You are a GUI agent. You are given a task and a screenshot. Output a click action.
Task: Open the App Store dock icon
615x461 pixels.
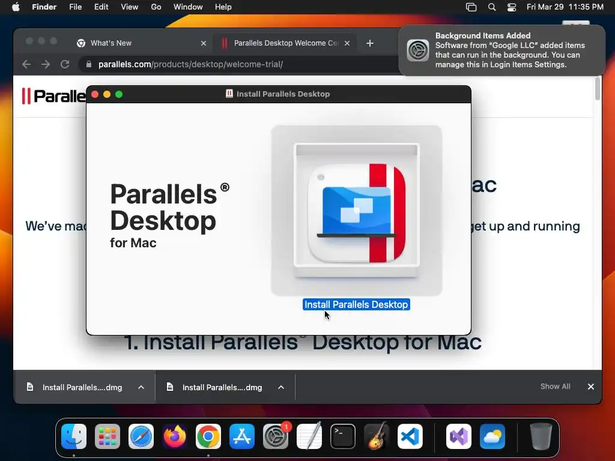pos(242,436)
